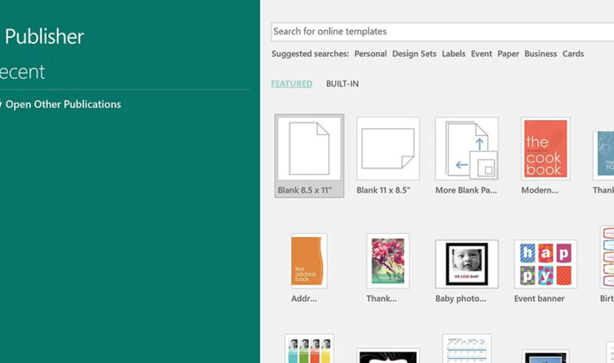Click the "Blank 8.5 x 11"" label
This screenshot has height=363, width=614.
point(305,190)
